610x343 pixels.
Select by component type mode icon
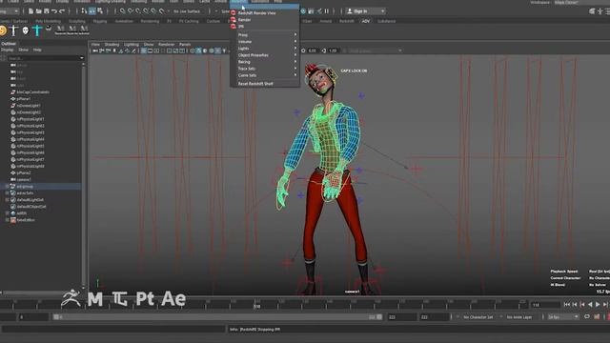[100, 11]
